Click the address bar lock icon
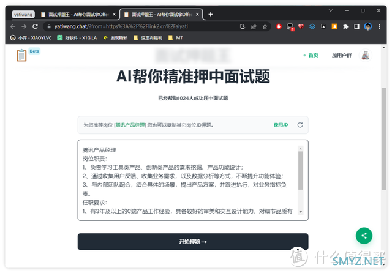The image size is (392, 273). click(49, 26)
